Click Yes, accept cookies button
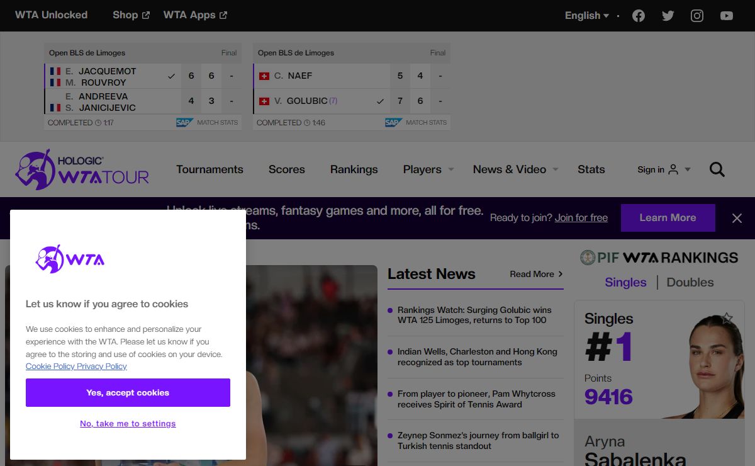The image size is (755, 466). [x=128, y=392]
